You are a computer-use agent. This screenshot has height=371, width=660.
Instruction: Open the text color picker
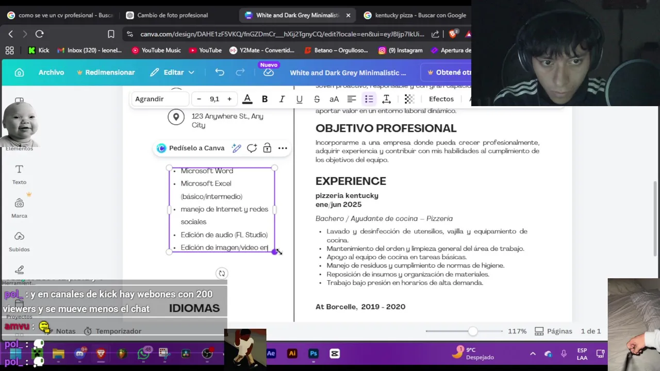247,99
